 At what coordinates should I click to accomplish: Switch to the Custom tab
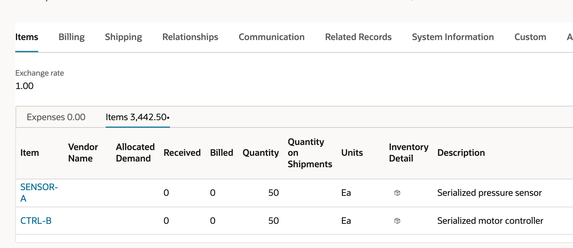tap(530, 37)
